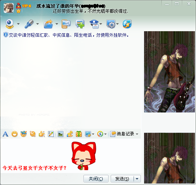The image size is (196, 185).
Task: Click the red text in message input box
Action: click(34, 168)
